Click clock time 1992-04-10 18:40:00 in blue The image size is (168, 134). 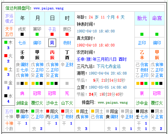(x=96, y=31)
